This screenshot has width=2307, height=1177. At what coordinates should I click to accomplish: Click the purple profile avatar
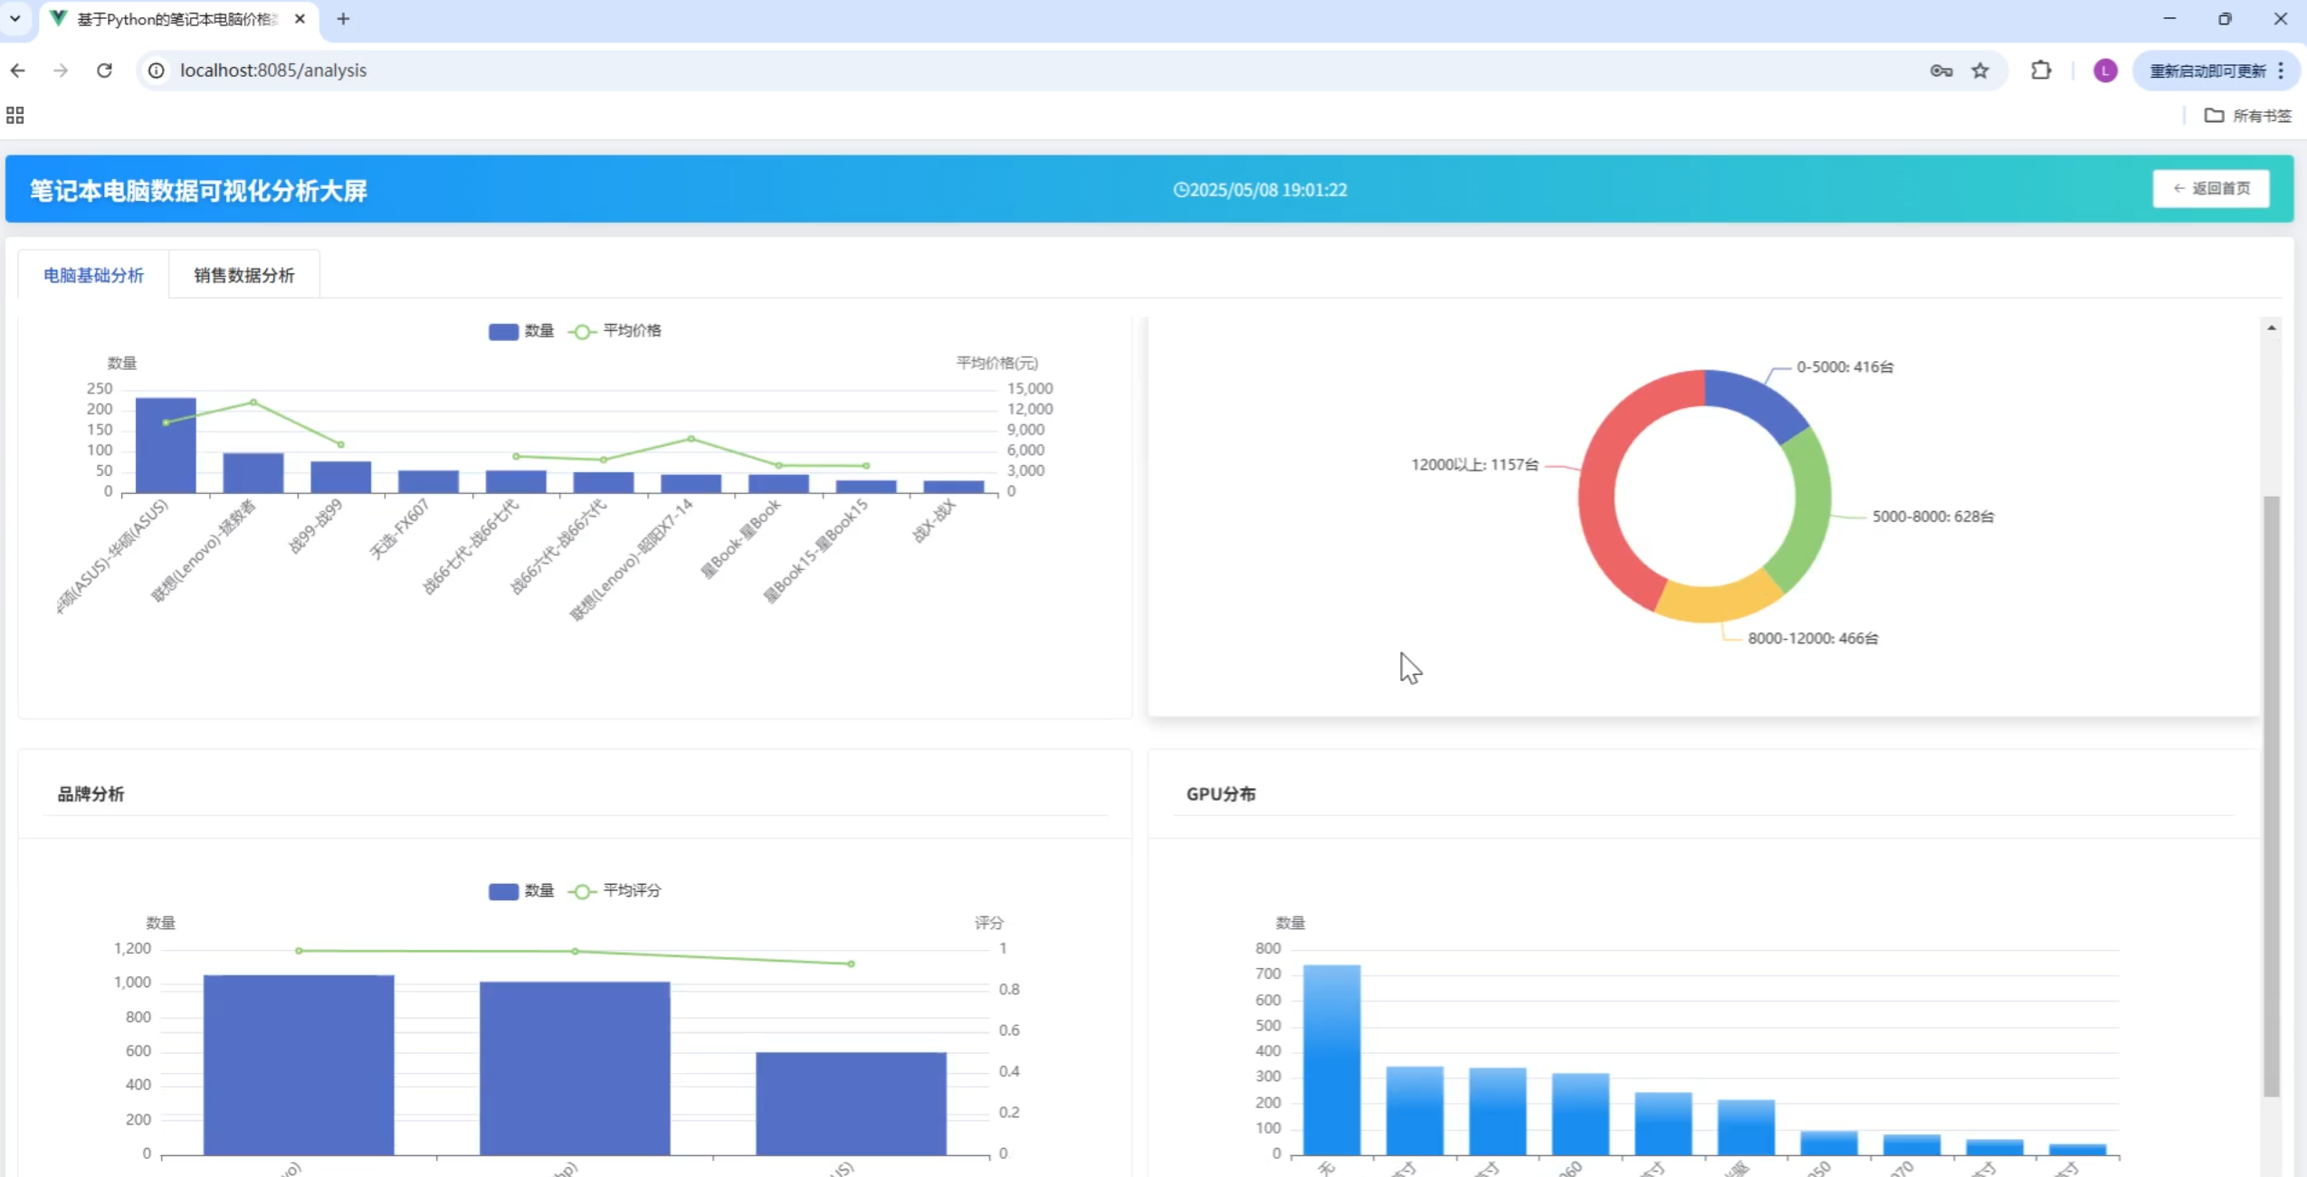pyautogui.click(x=2105, y=71)
